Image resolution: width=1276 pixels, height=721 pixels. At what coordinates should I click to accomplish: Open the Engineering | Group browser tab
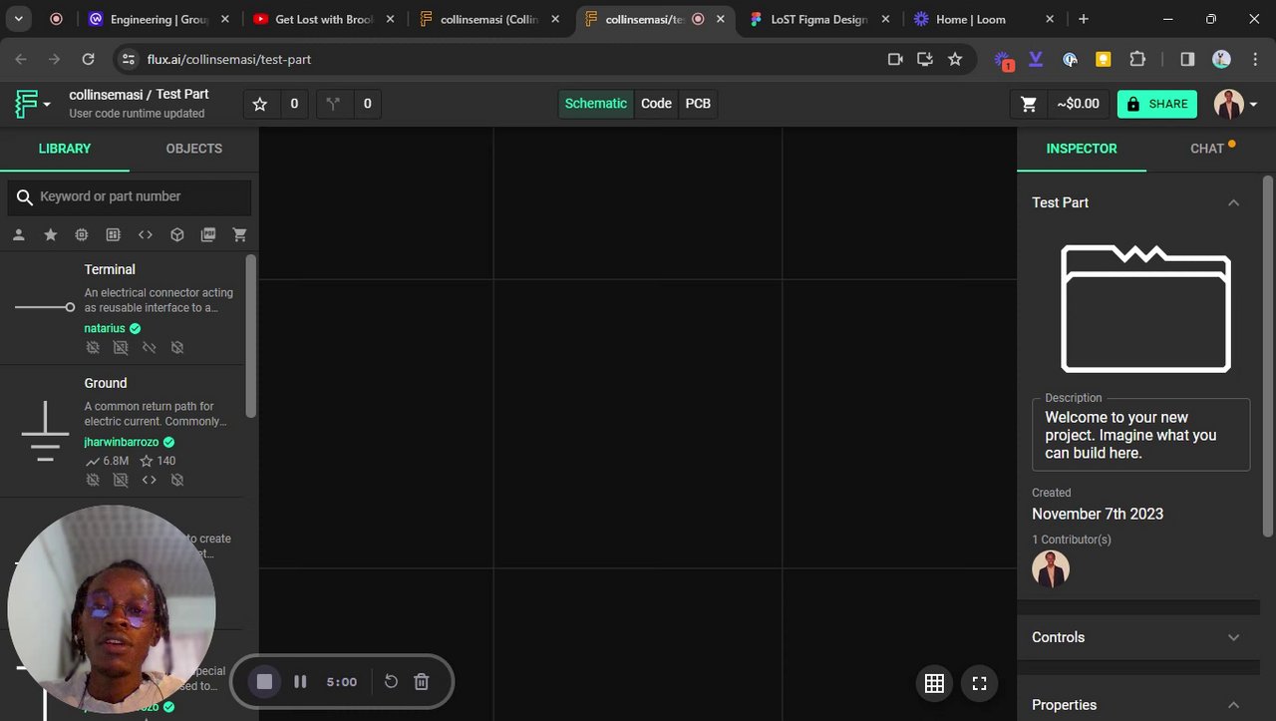(159, 19)
